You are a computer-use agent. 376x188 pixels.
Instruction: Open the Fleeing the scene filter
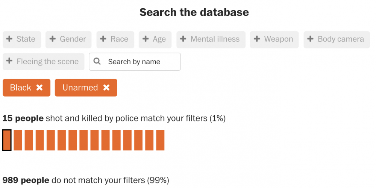click(x=44, y=62)
